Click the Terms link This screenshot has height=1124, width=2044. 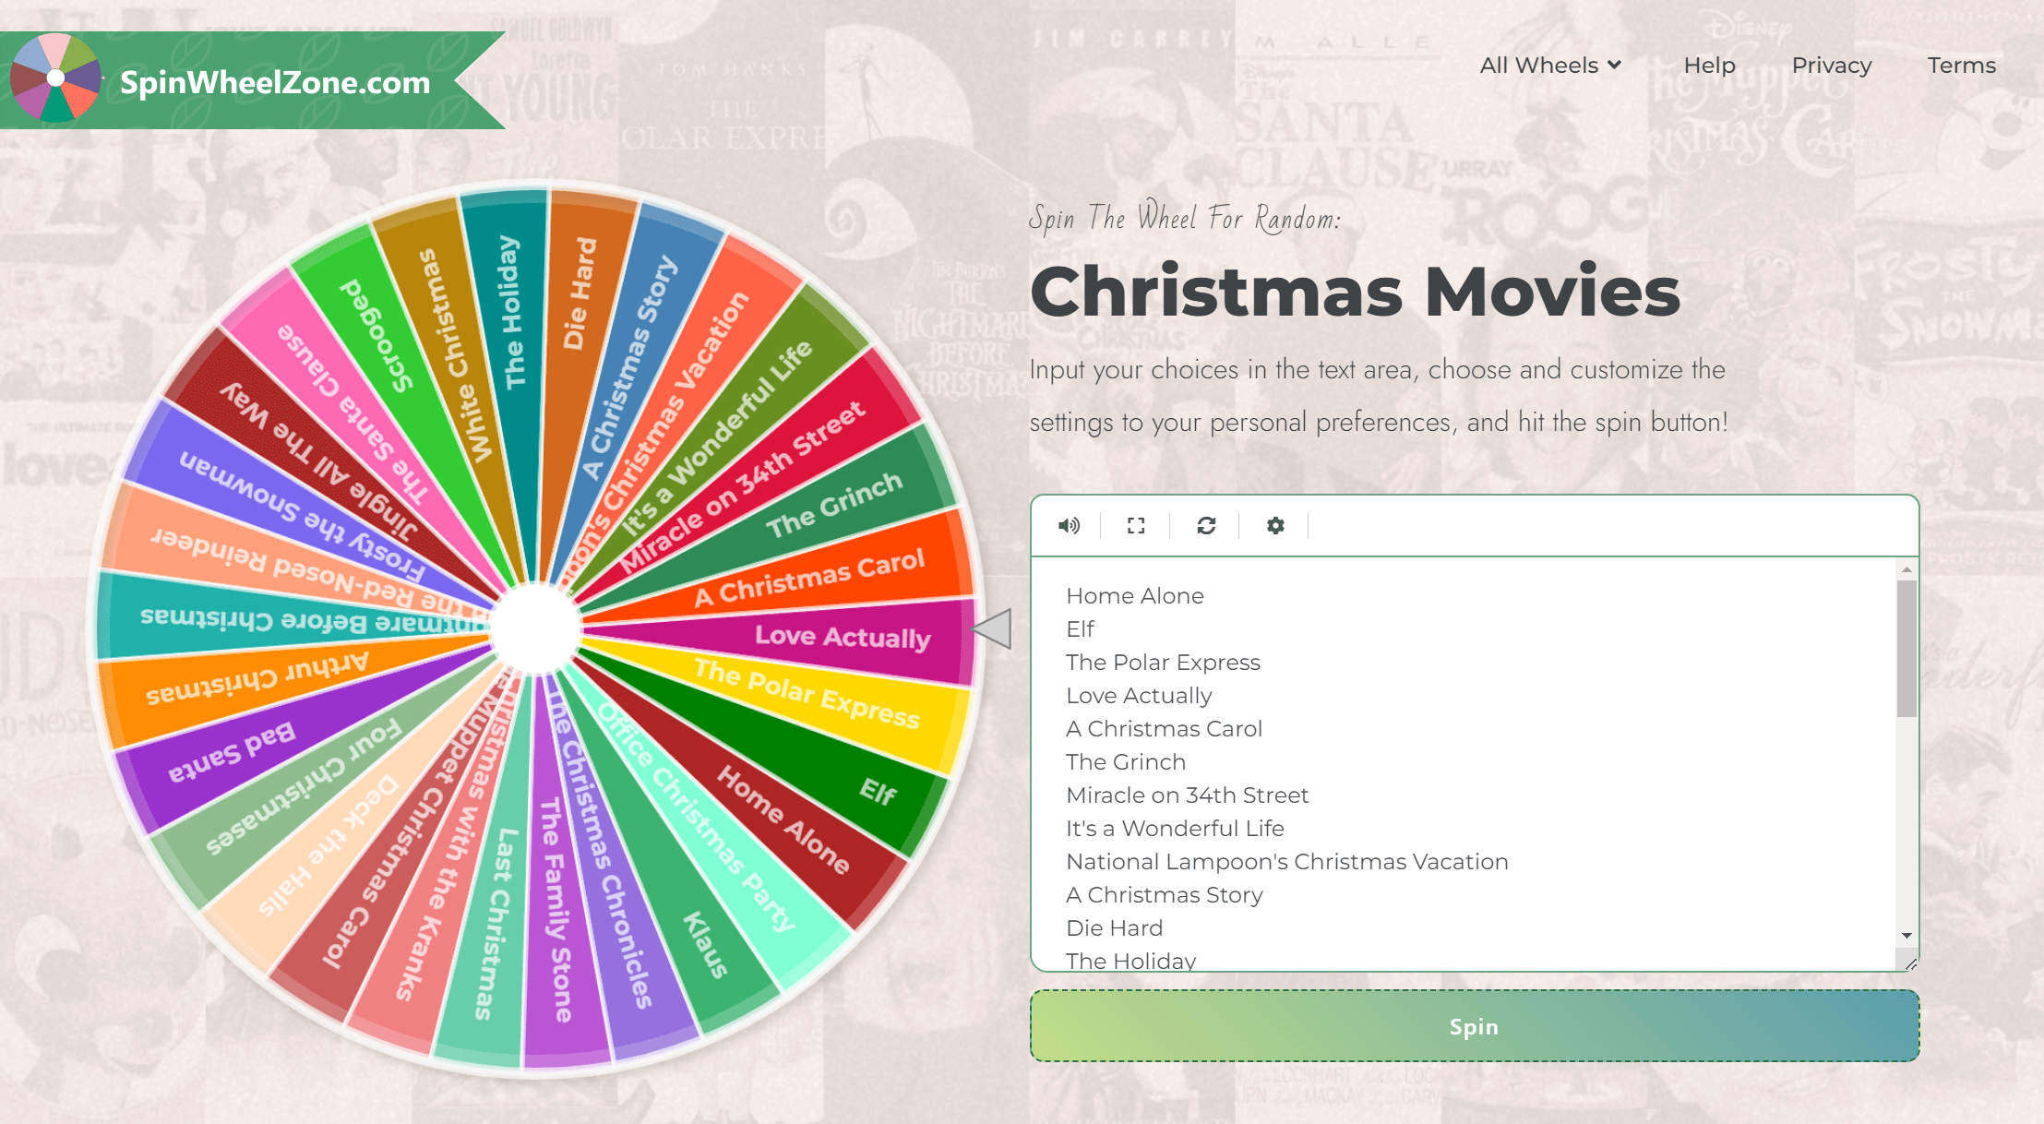[x=1963, y=65]
